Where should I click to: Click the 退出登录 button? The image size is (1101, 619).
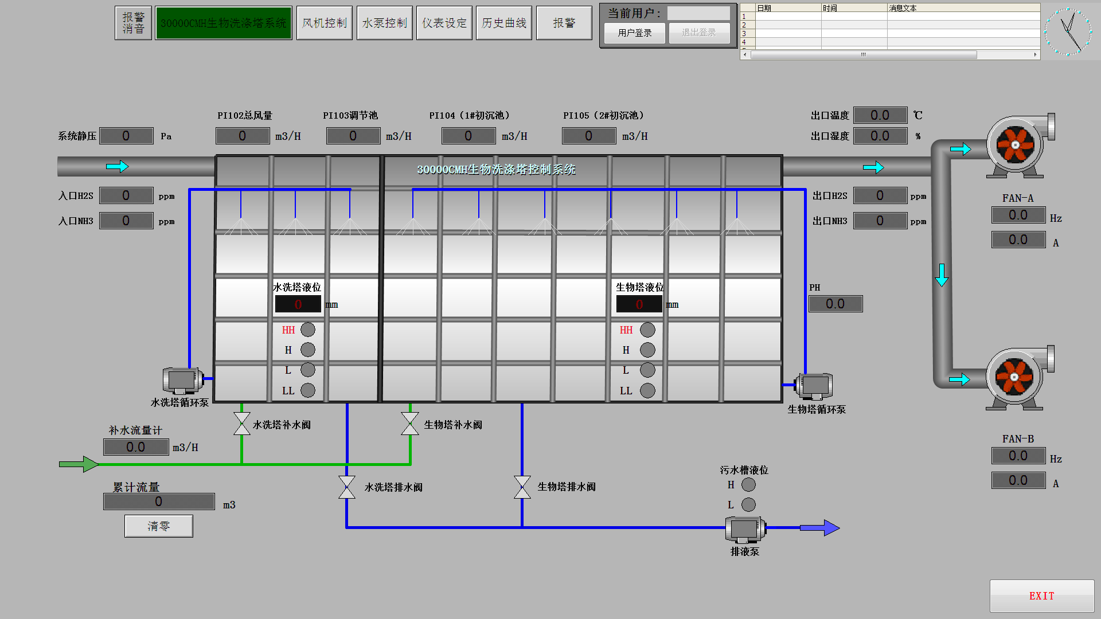coord(699,33)
